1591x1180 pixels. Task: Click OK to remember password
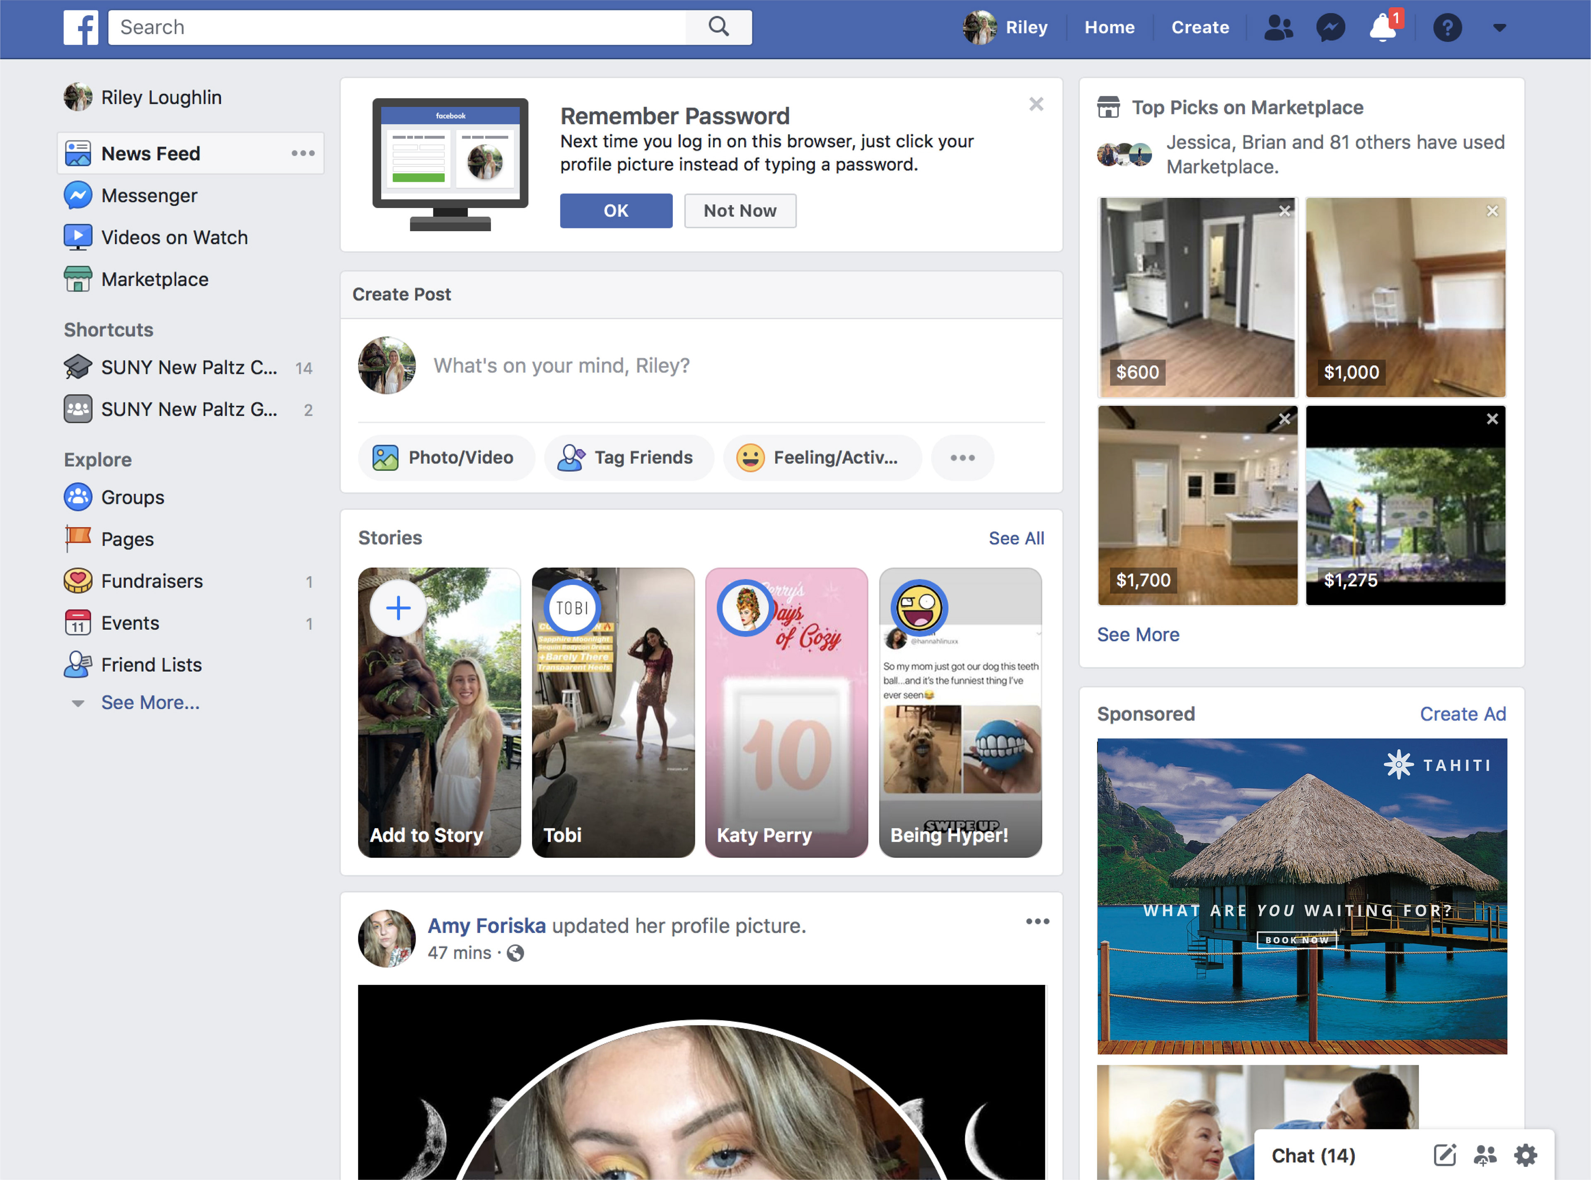pos(616,211)
